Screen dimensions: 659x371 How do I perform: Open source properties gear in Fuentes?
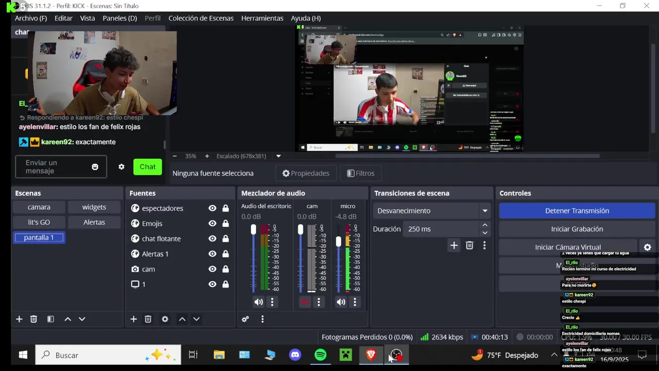pos(165,319)
